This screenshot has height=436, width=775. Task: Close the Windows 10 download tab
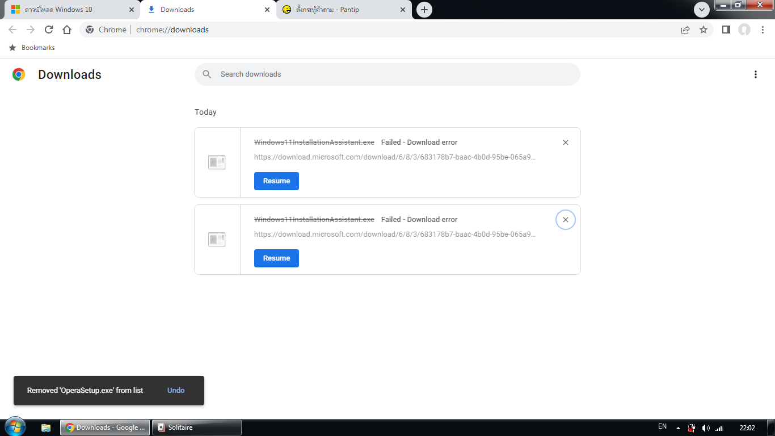132,10
